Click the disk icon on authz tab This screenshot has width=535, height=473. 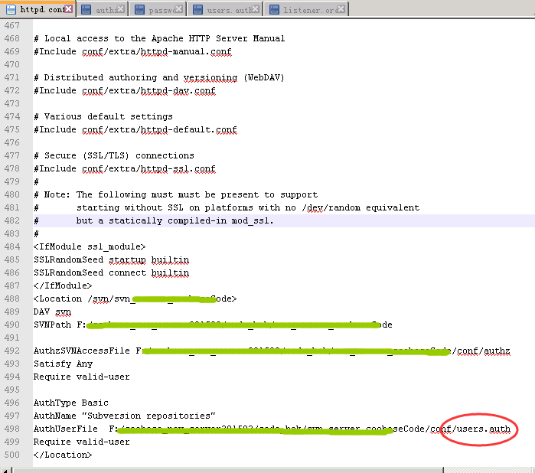click(x=86, y=9)
